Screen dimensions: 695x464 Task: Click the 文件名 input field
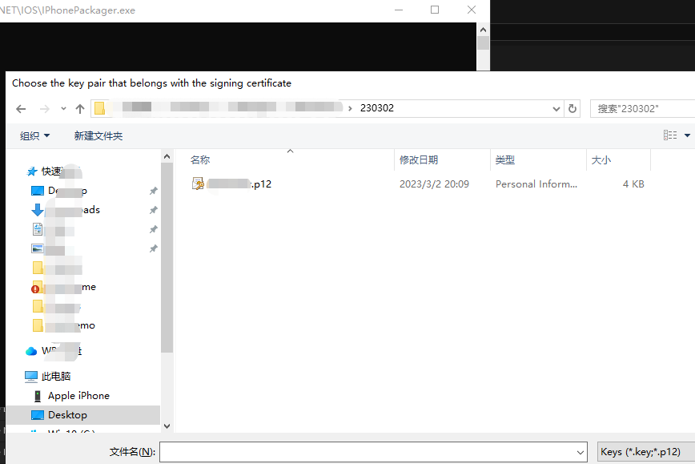click(372, 453)
